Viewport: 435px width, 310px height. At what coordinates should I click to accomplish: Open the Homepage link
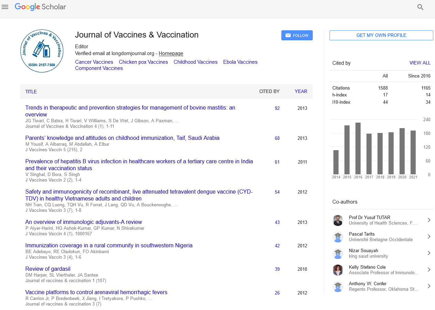pos(171,54)
